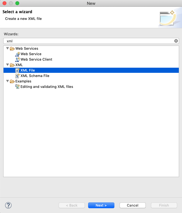Select the XML folder label

(19, 65)
